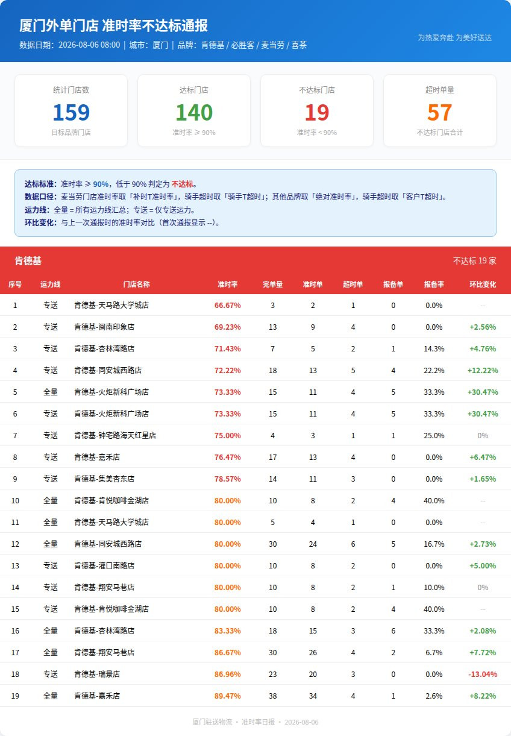Select the 超时单量 value 57
Image resolution: width=511 pixels, height=736 pixels.
click(x=440, y=113)
